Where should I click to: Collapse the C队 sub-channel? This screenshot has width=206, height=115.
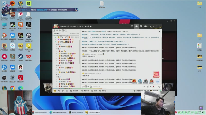[57, 65]
